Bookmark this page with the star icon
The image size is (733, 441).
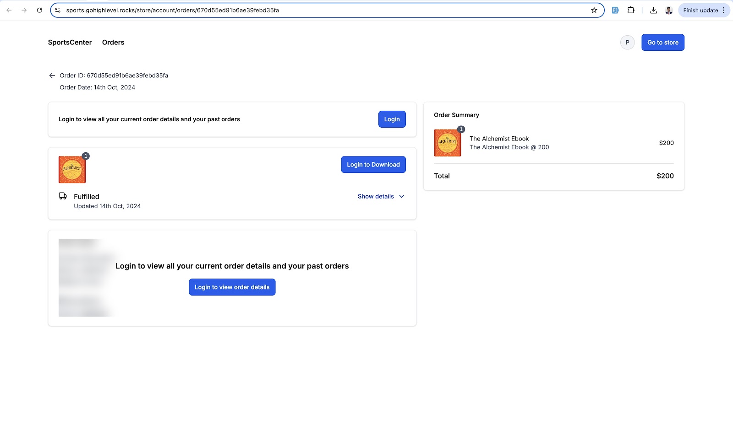point(594,10)
